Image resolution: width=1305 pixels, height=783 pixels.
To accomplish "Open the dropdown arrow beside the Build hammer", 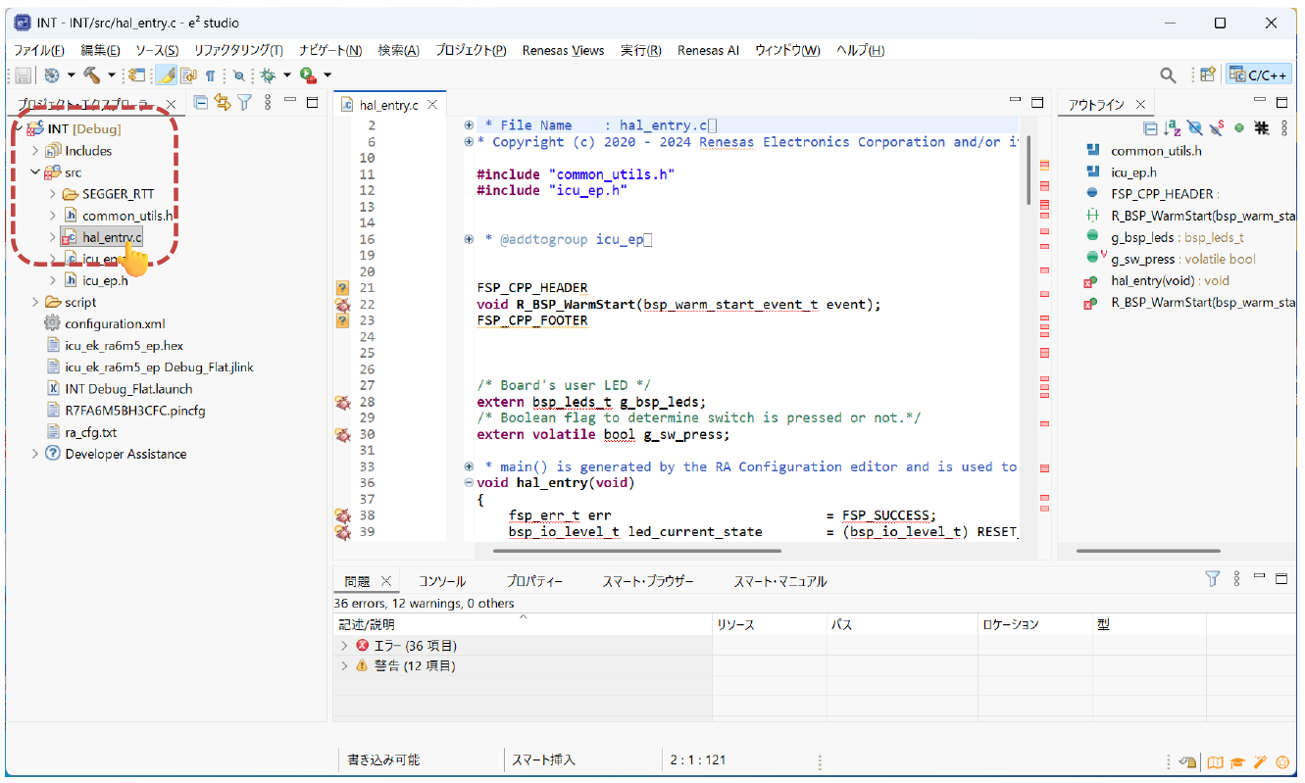I will (x=112, y=74).
